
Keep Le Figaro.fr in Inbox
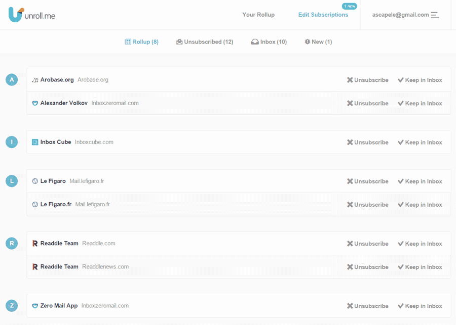(x=420, y=205)
